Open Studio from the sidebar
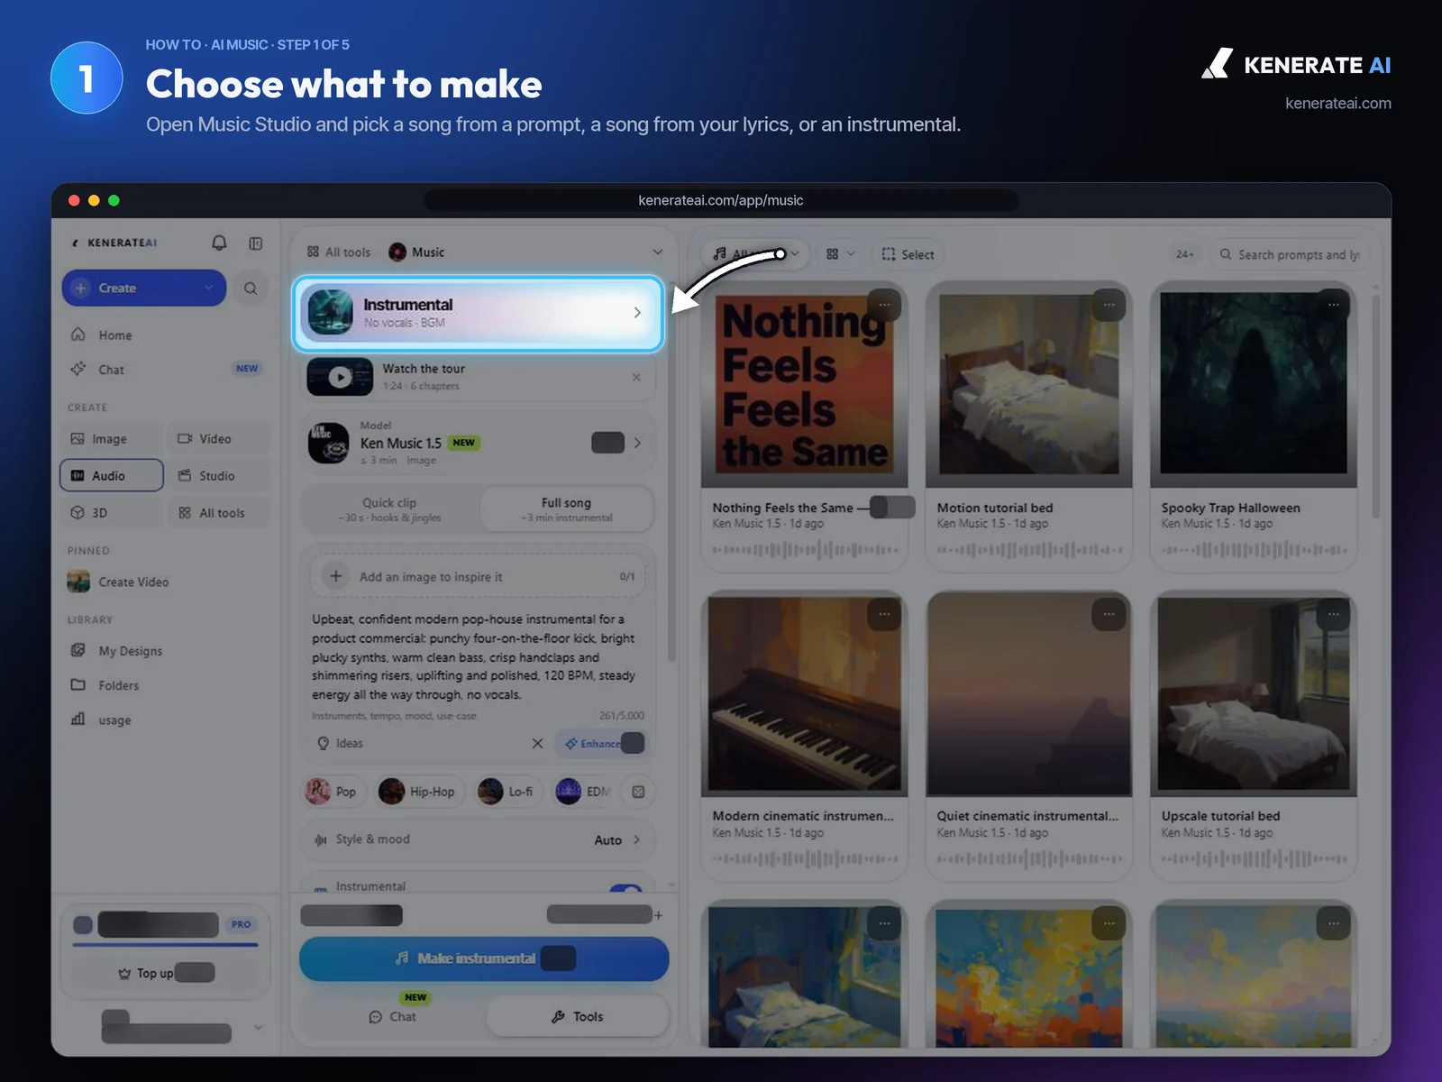This screenshot has width=1442, height=1082. (x=219, y=476)
